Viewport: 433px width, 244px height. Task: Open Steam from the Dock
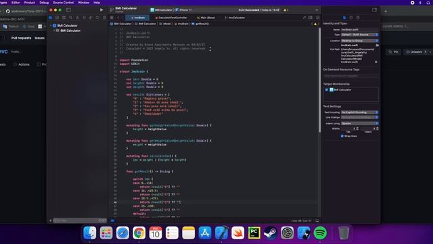(x=271, y=233)
